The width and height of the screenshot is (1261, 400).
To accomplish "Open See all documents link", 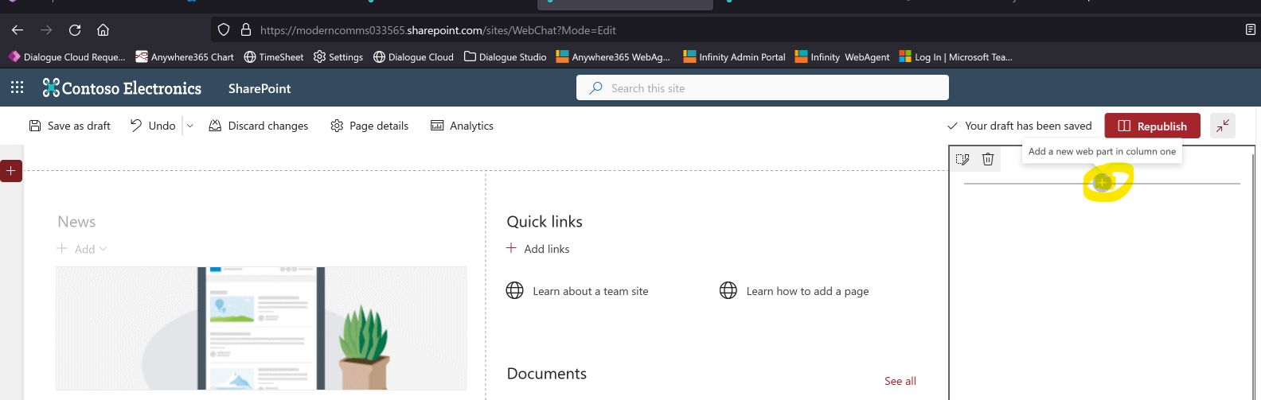I will (x=900, y=381).
